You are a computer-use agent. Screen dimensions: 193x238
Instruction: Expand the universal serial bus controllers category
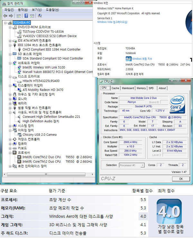click(10, 108)
